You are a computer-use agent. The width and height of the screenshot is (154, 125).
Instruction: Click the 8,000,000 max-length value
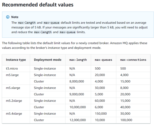(77, 81)
